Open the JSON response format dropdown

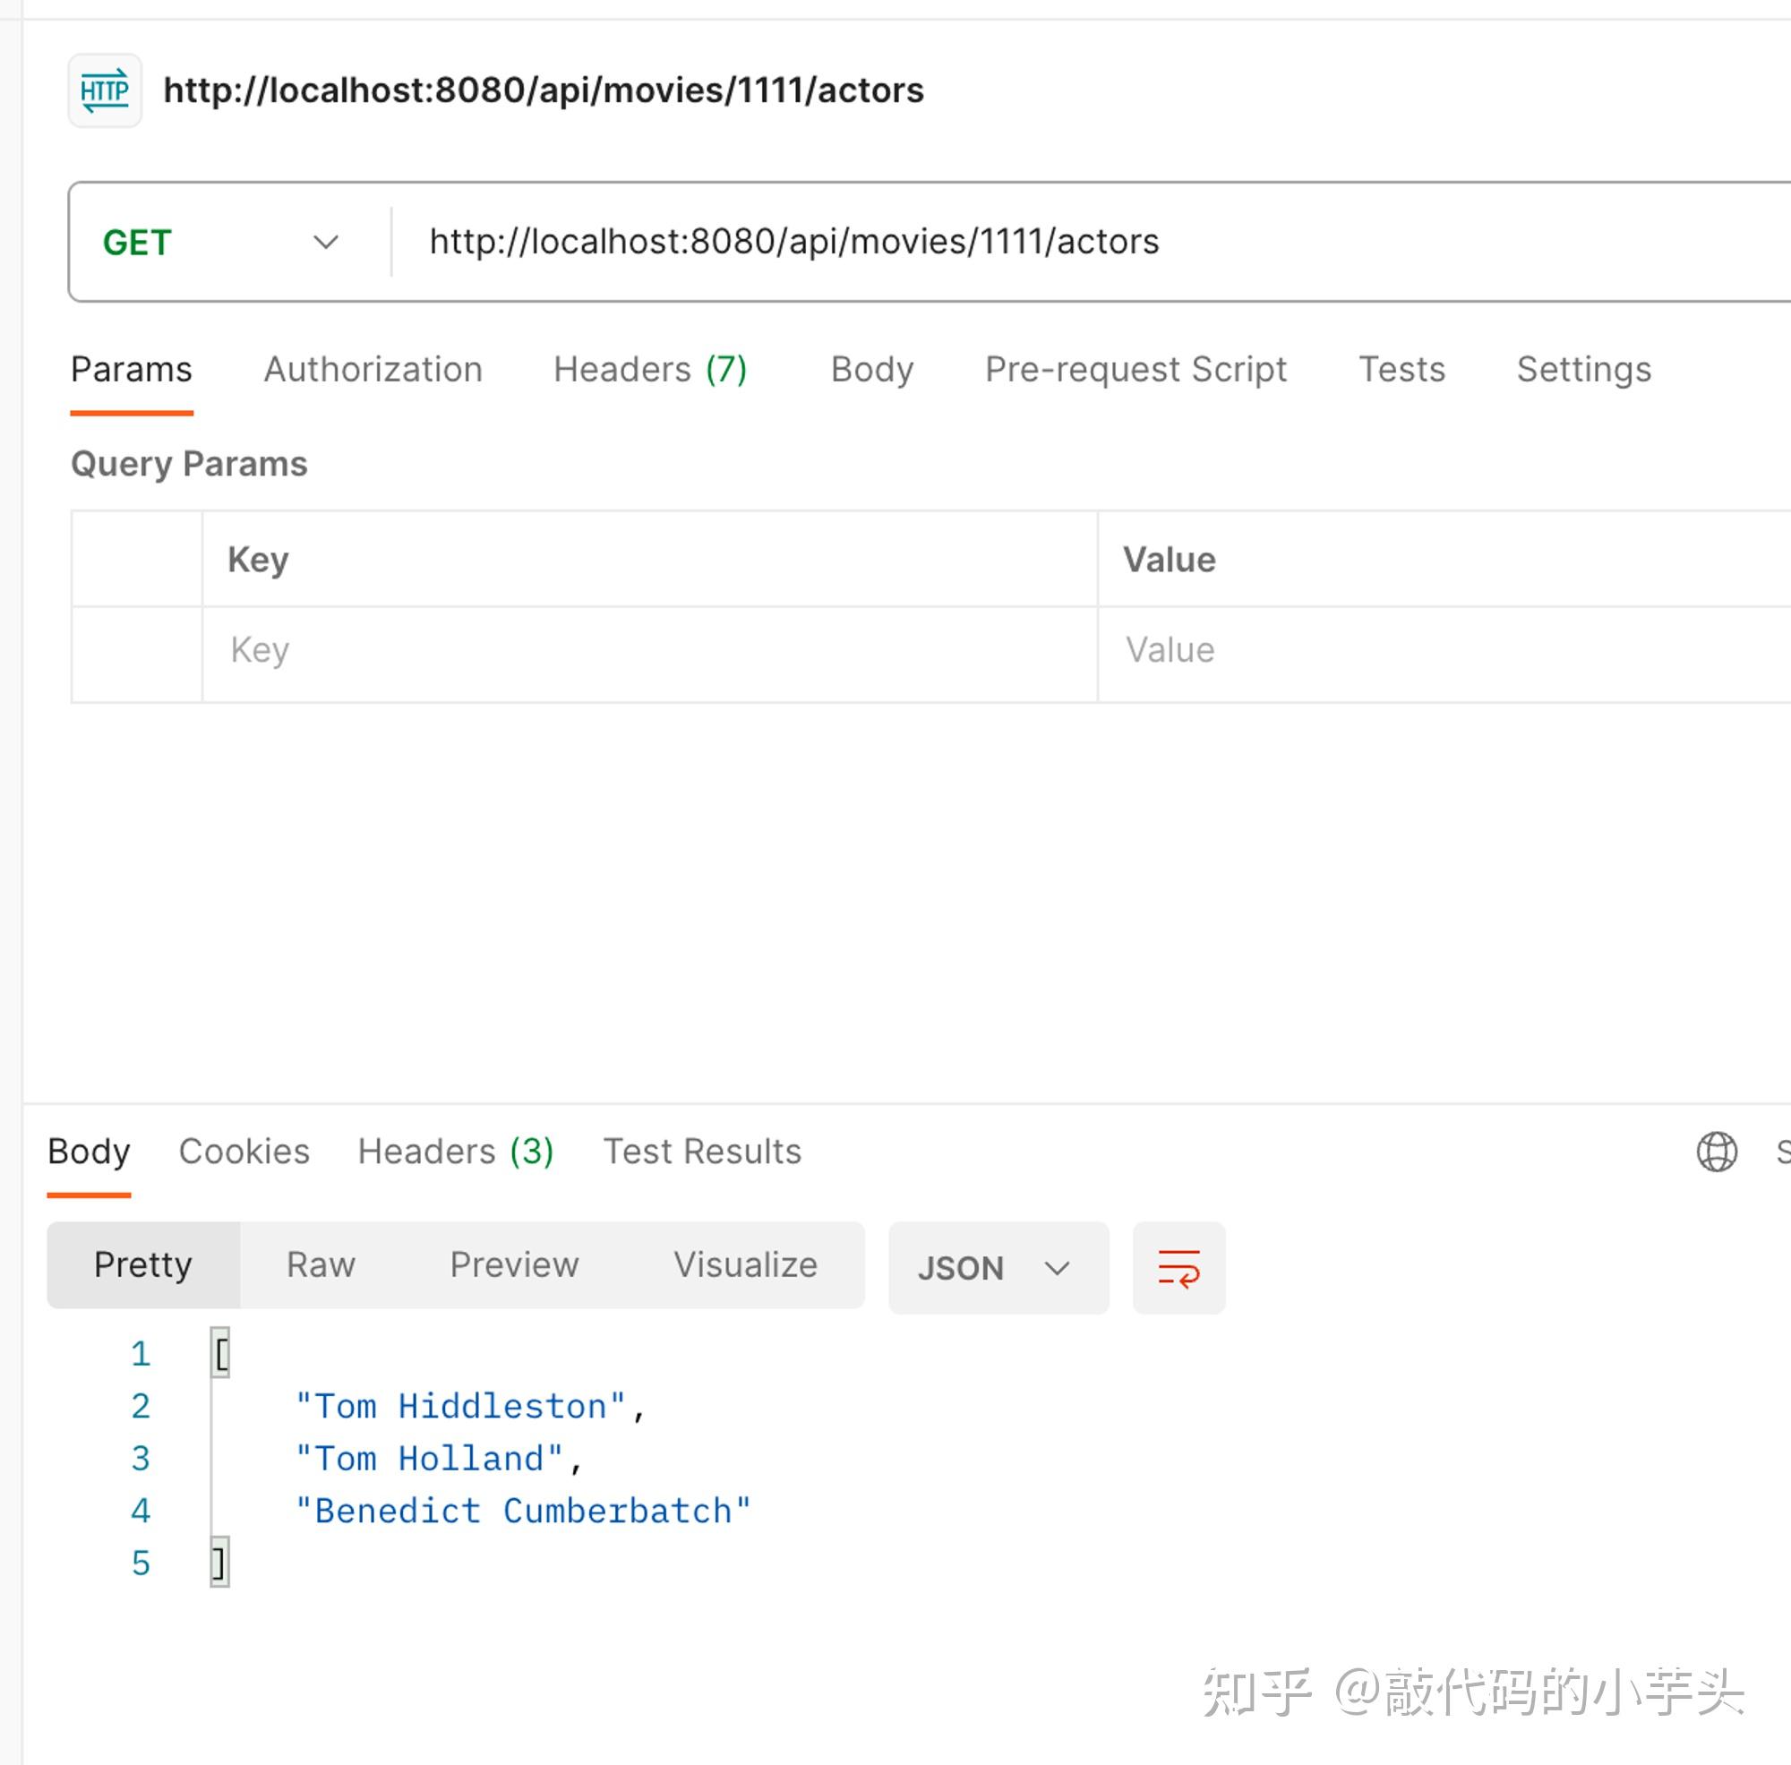tap(998, 1267)
